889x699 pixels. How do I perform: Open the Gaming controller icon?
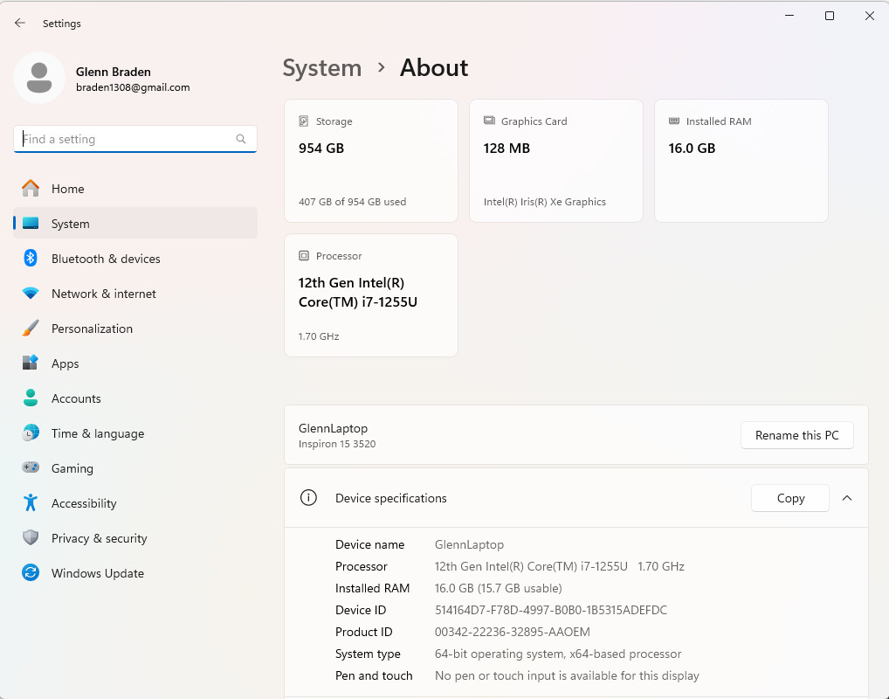point(31,468)
